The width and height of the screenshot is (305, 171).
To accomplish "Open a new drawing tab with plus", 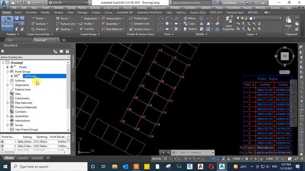I will pos(63,40).
